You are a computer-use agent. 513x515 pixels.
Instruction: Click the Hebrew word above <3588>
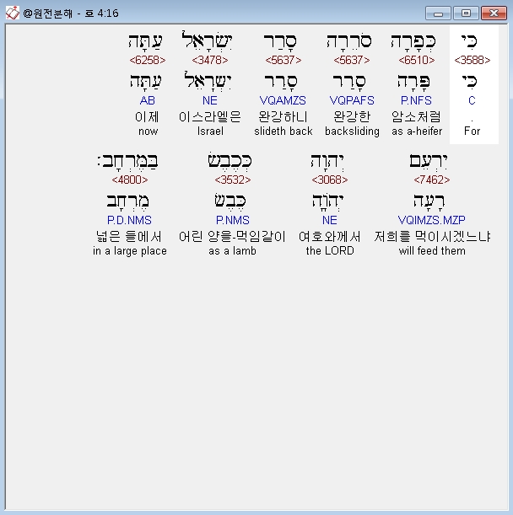pos(469,41)
